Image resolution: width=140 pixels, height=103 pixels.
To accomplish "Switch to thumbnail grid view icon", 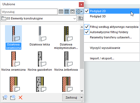I will click(67, 12).
